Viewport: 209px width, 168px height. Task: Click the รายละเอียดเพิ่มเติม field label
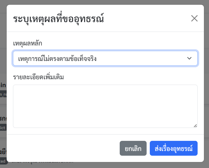point(38,77)
